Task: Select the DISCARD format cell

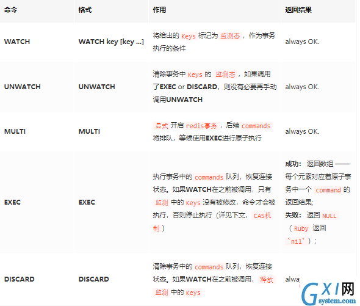Action: point(94,279)
